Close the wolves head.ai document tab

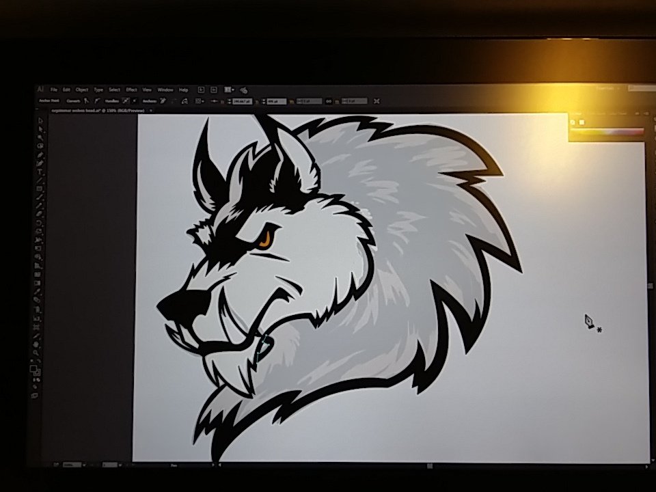coord(151,111)
